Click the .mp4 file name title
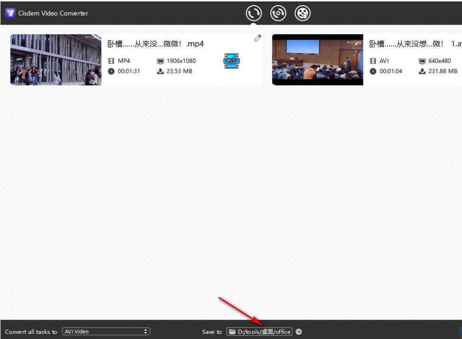 [155, 44]
